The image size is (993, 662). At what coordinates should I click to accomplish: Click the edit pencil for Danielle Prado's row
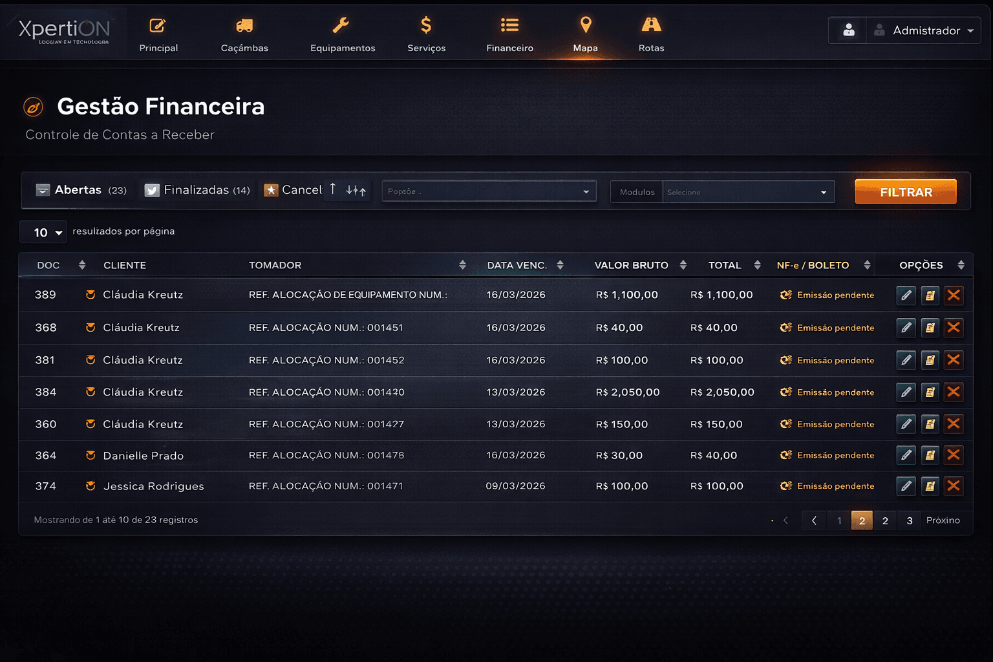[x=906, y=455]
